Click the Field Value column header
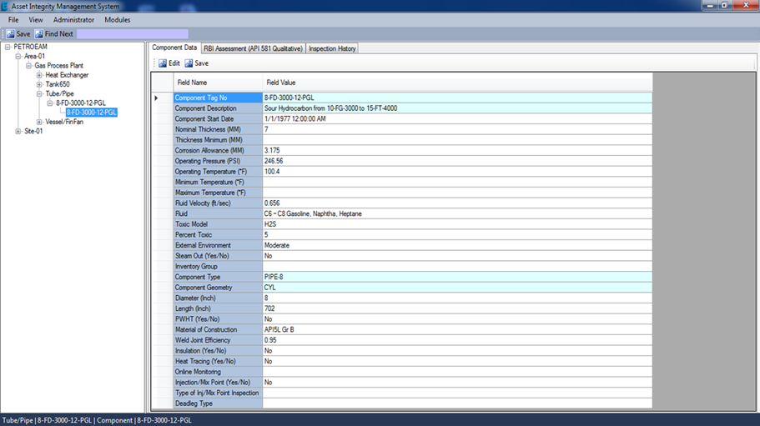This screenshot has width=760, height=426. pos(281,83)
